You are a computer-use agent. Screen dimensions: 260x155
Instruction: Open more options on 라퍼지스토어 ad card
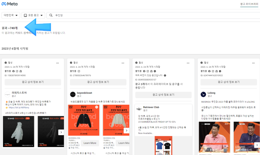[x=58, y=63]
